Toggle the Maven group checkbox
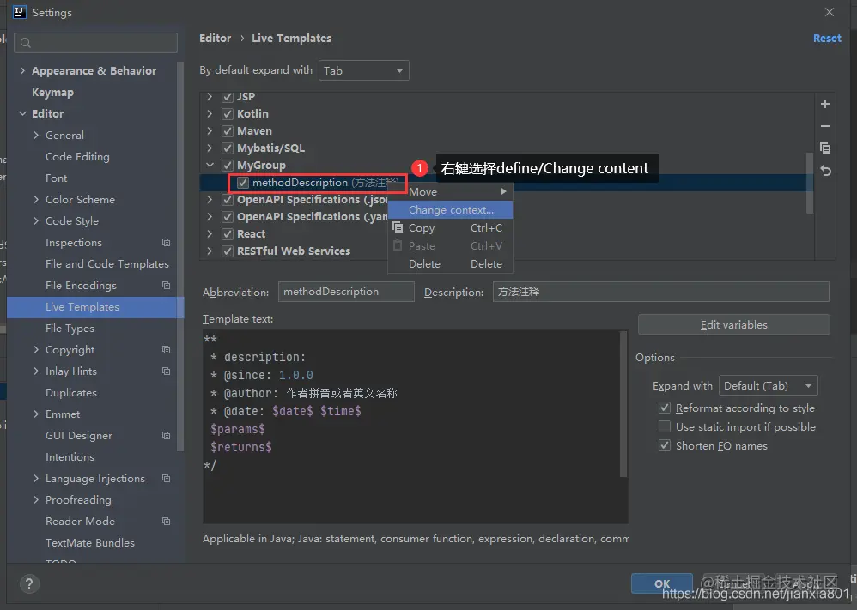The width and height of the screenshot is (857, 610). pyautogui.click(x=228, y=131)
